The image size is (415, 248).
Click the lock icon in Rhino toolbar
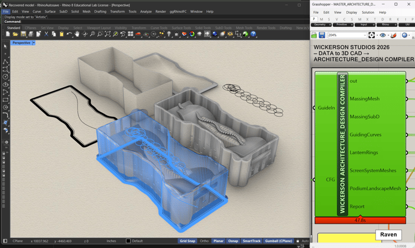[177, 34]
